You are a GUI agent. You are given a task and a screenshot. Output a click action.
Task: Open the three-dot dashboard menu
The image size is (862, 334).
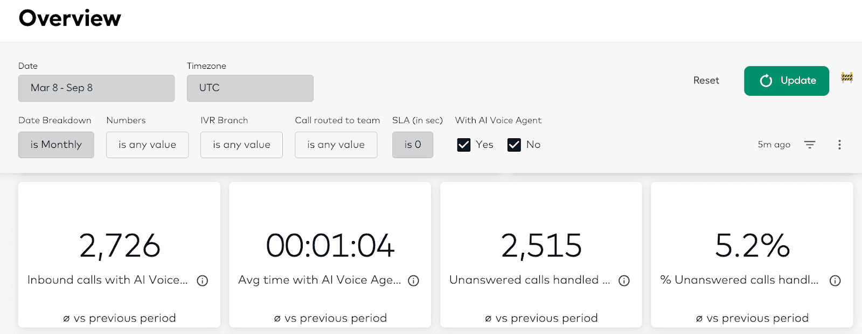tap(839, 144)
